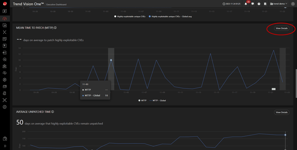
Task: Open the user profile avatar
Action: [x=293, y=4]
